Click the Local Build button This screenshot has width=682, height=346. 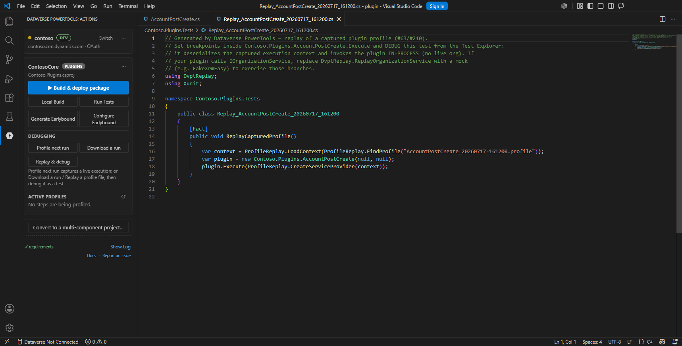[x=53, y=102]
